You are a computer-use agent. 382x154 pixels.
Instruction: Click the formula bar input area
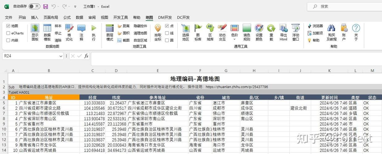click(x=236, y=59)
